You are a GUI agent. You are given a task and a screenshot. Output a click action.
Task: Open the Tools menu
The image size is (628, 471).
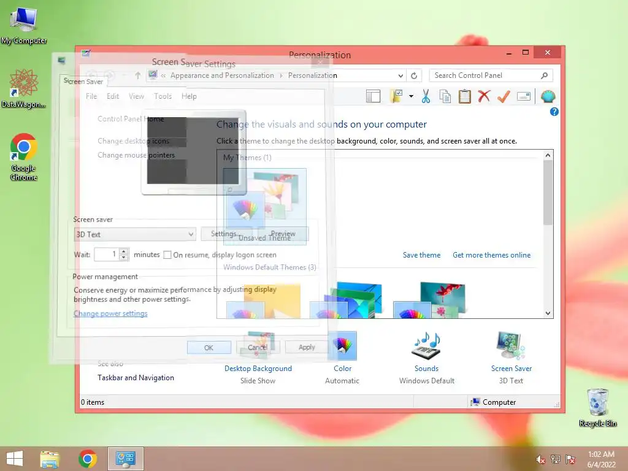163,96
